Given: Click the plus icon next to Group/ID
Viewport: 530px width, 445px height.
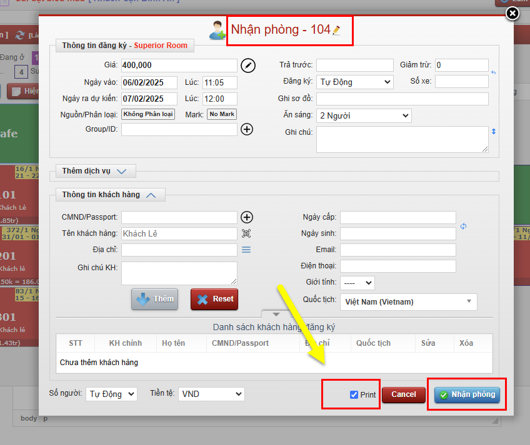Looking at the screenshot, I should point(247,129).
